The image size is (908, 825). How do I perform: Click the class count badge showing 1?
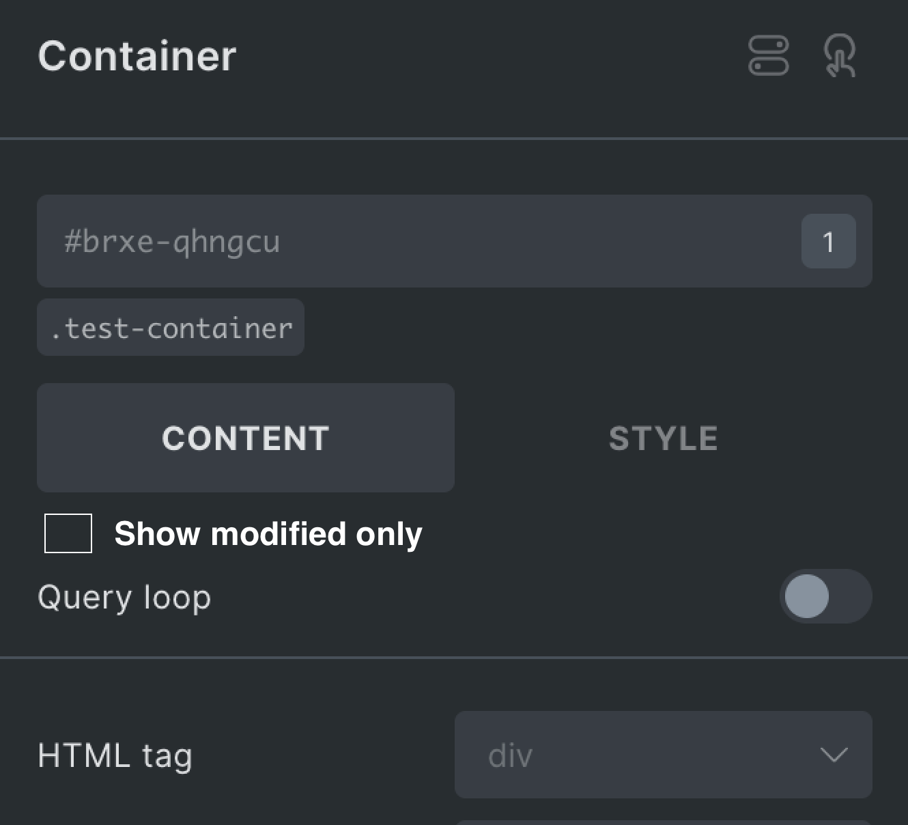coord(828,241)
